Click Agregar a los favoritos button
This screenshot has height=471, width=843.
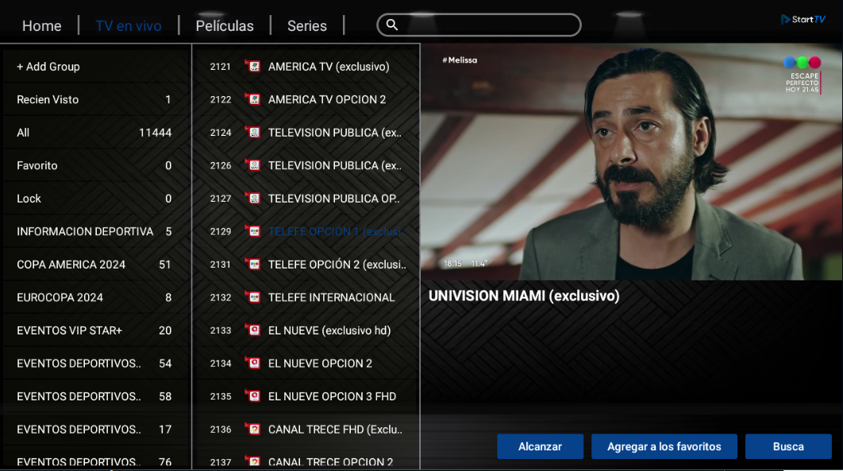[664, 446]
